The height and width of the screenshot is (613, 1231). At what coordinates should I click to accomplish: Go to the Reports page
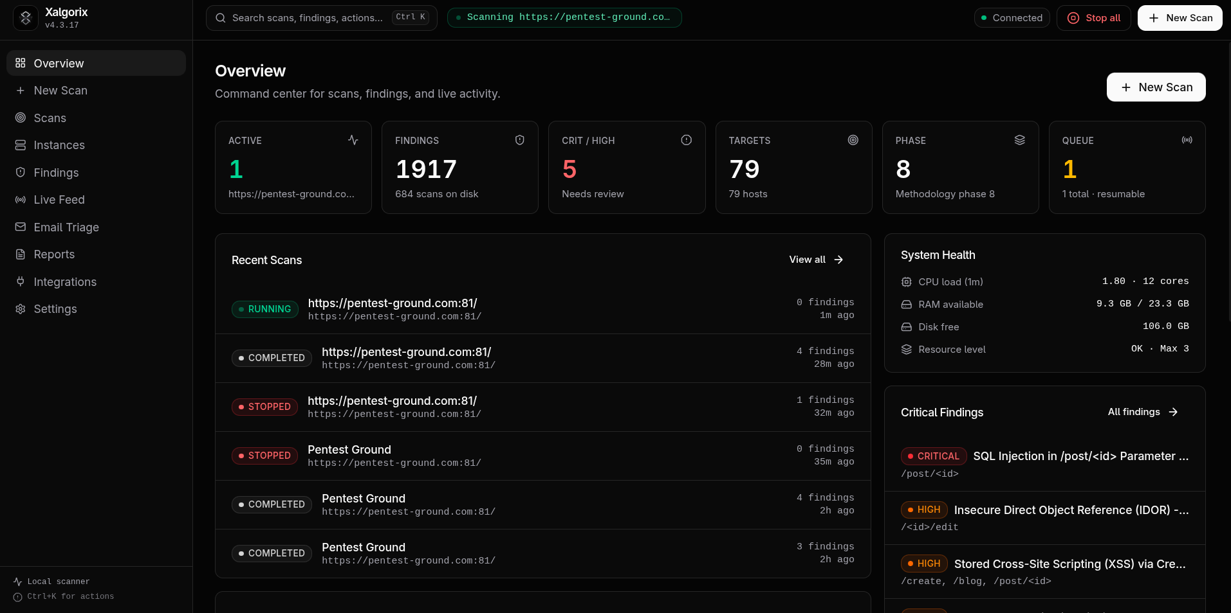(x=96, y=254)
